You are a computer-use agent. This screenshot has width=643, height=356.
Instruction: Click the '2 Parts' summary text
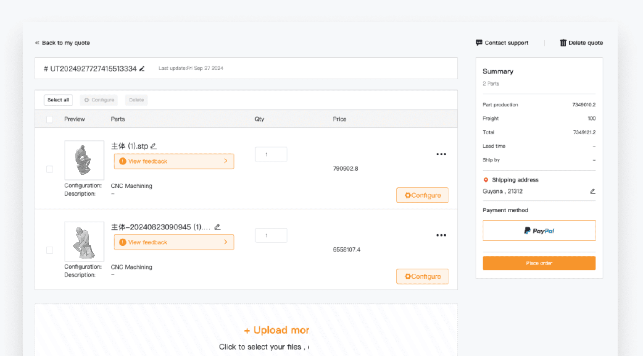click(491, 83)
